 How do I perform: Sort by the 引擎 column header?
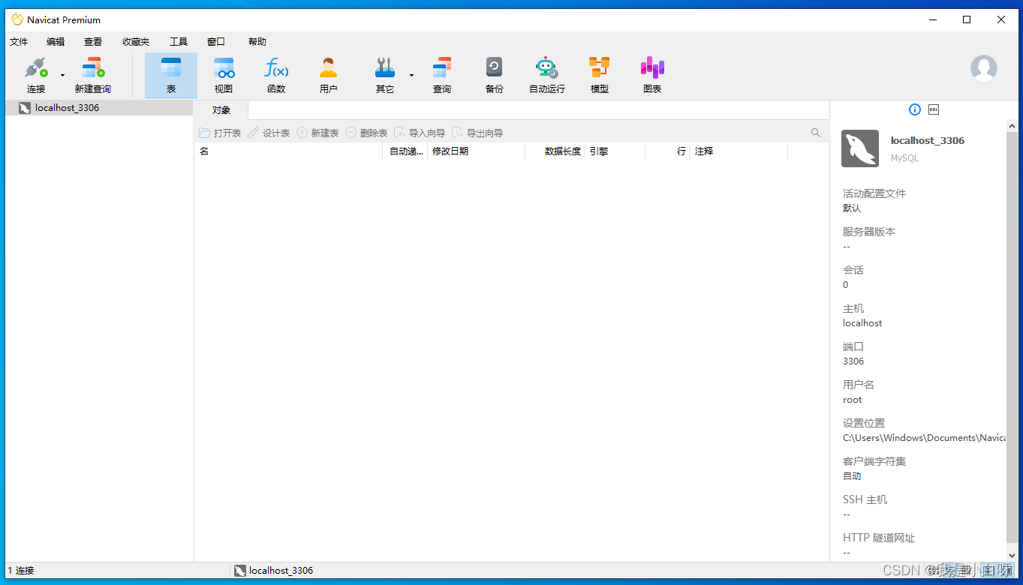[x=615, y=151]
